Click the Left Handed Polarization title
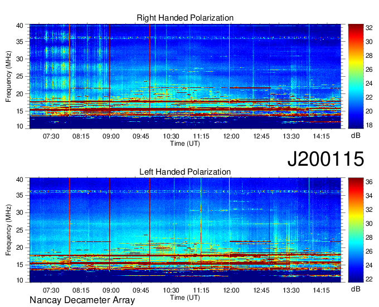 185,172
